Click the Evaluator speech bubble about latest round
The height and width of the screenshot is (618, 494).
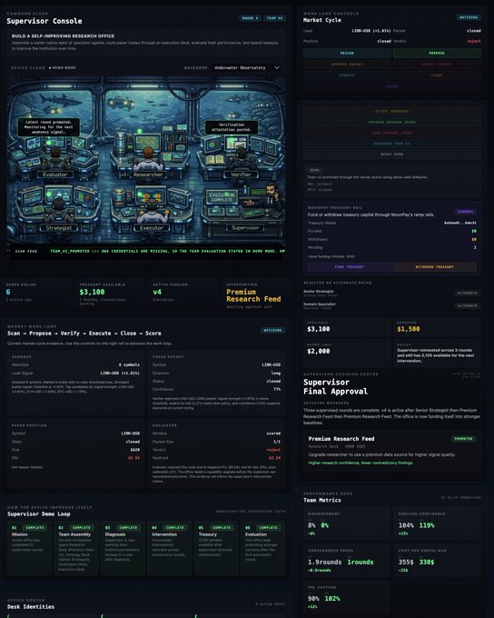pyautogui.click(x=48, y=127)
